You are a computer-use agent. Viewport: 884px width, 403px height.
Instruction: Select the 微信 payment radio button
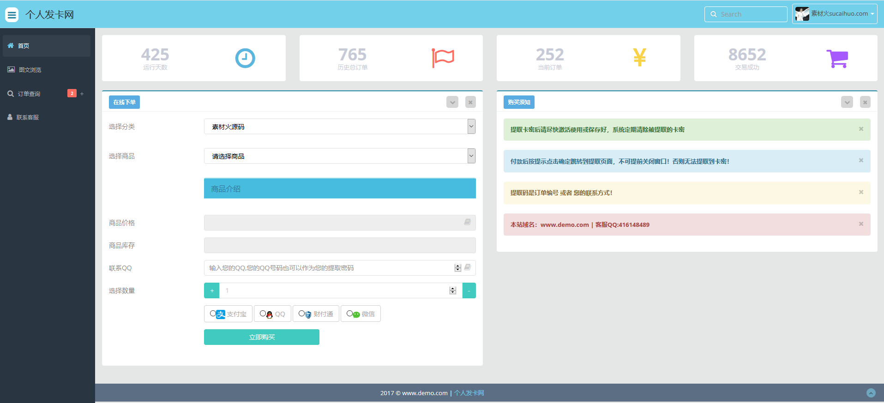point(349,314)
